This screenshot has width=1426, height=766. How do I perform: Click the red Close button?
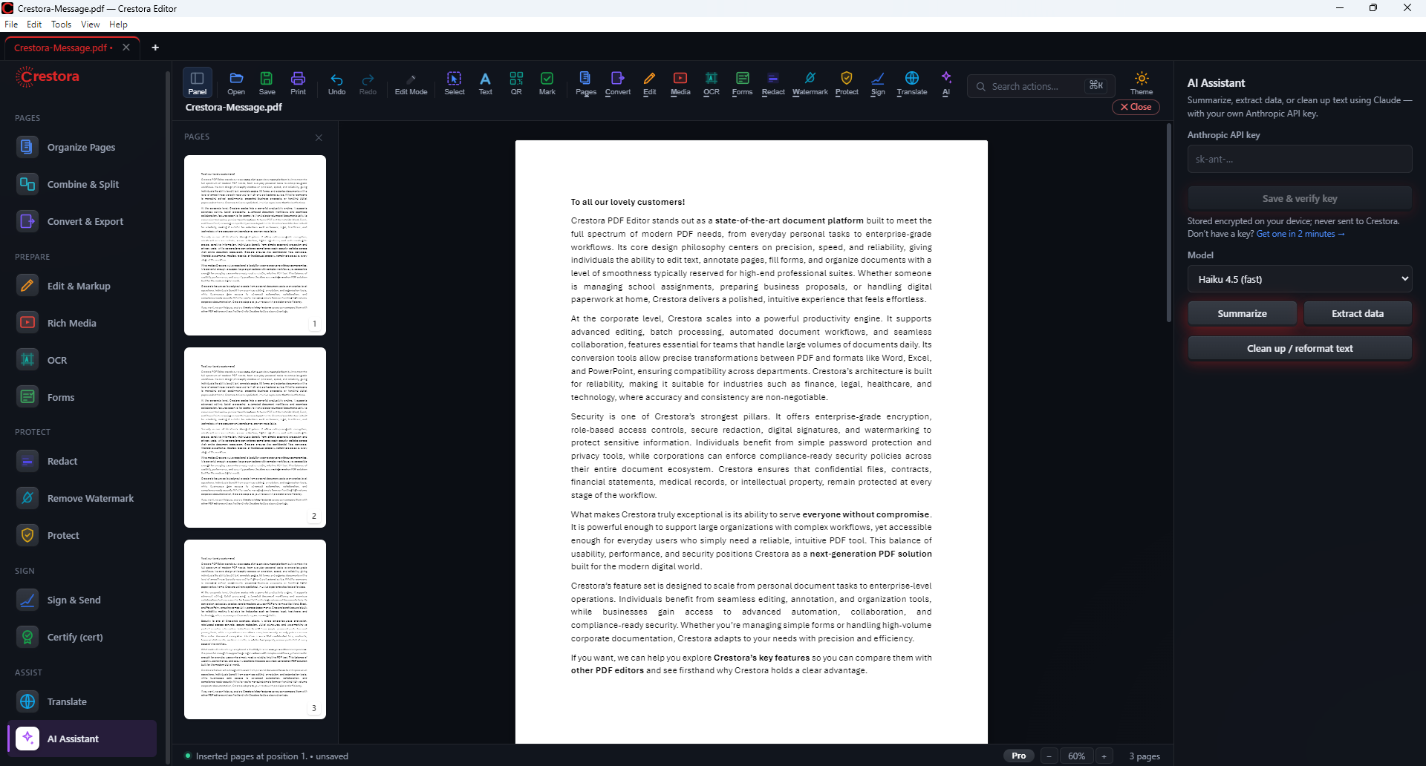(1136, 107)
